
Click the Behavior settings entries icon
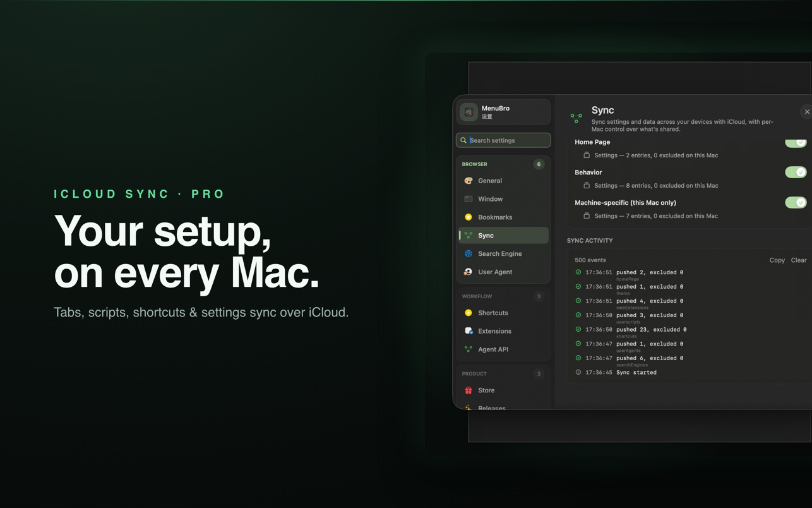click(x=587, y=186)
